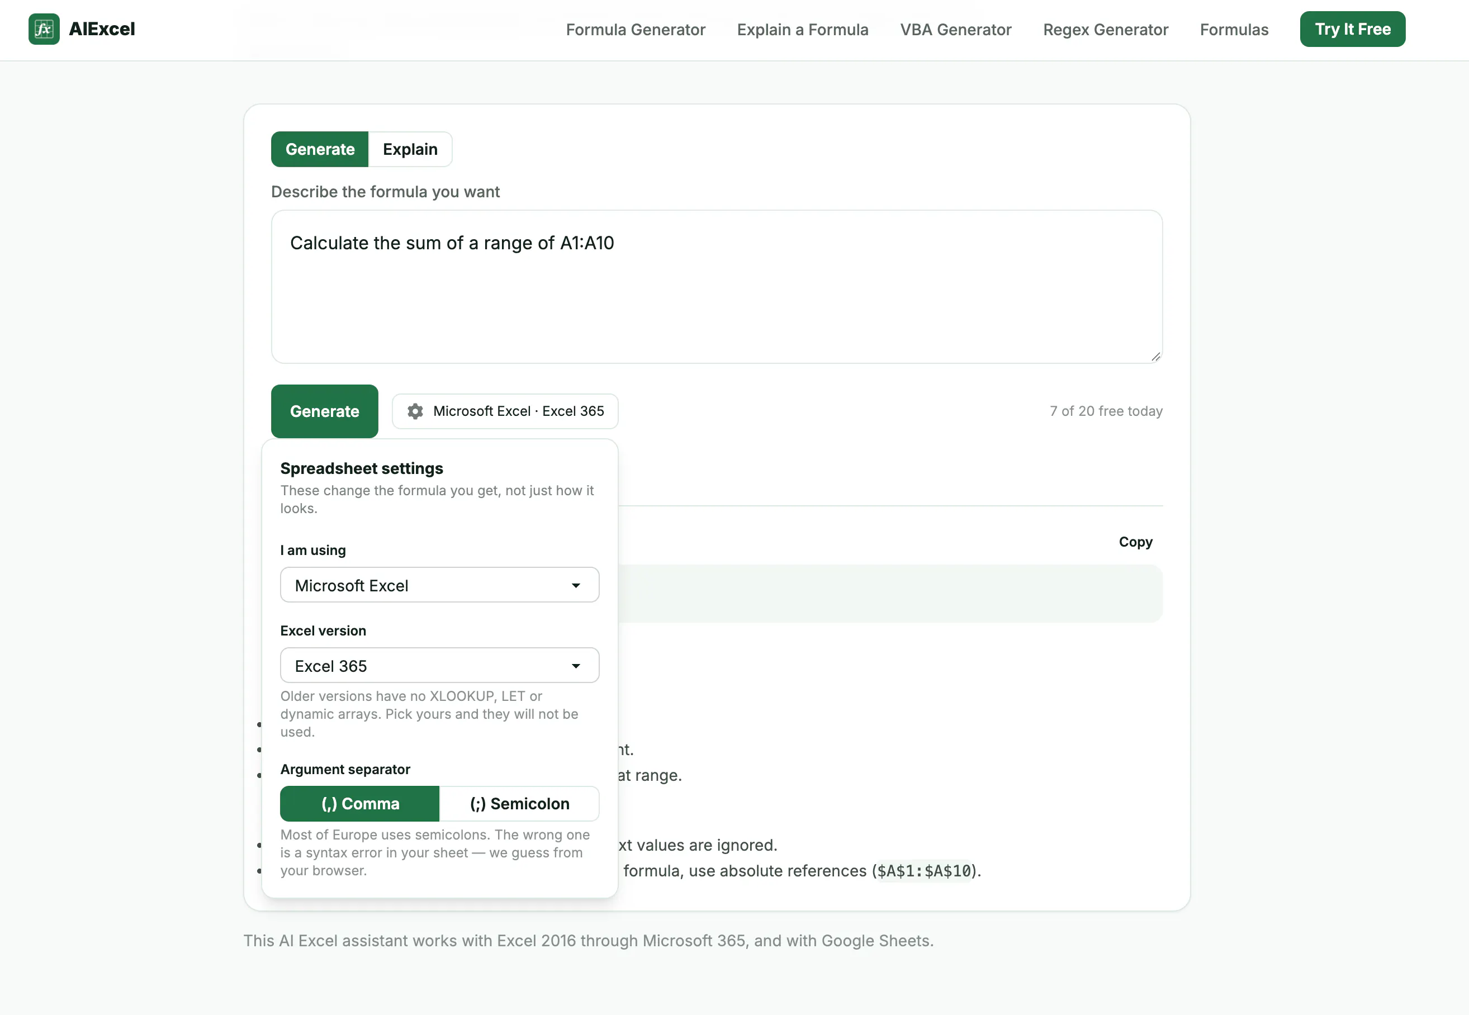Click the textarea resize handle corner
Image resolution: width=1469 pixels, height=1015 pixels.
coord(1155,357)
